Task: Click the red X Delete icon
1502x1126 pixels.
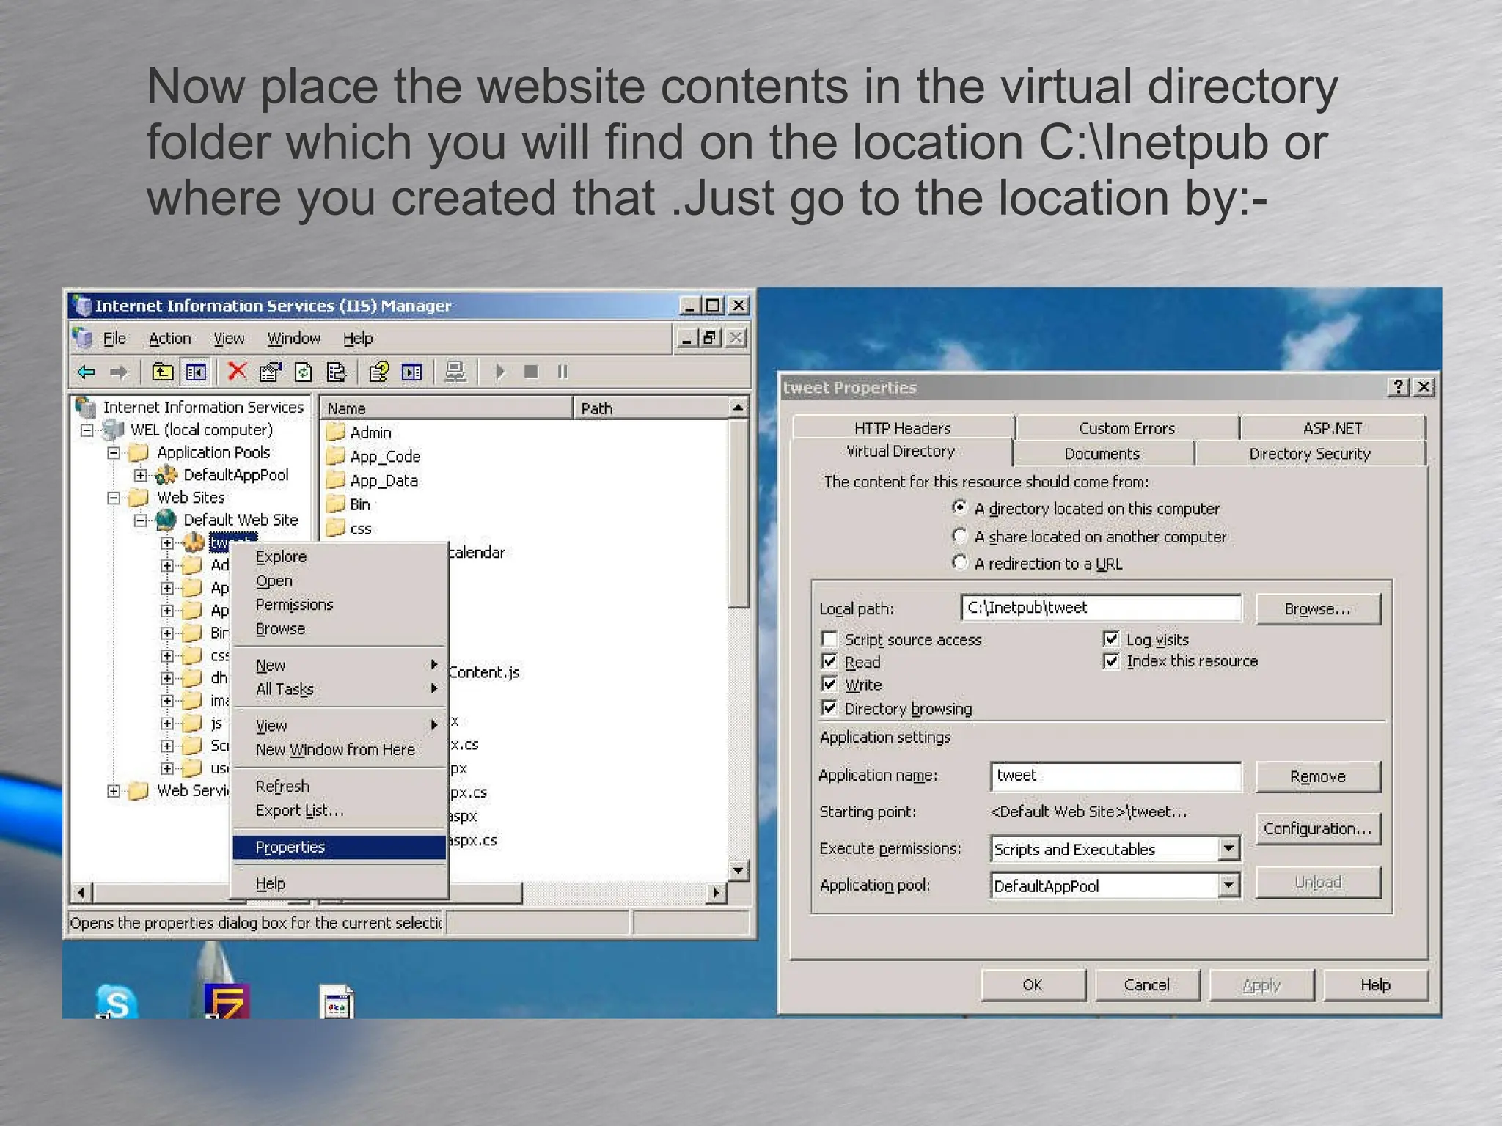Action: 237,372
